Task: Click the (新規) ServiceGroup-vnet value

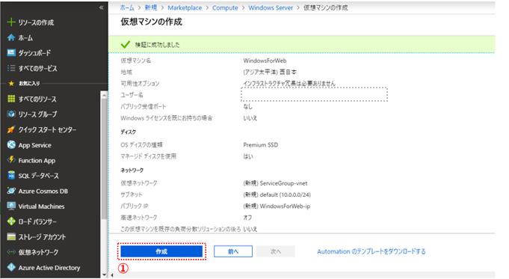Action: point(275,183)
